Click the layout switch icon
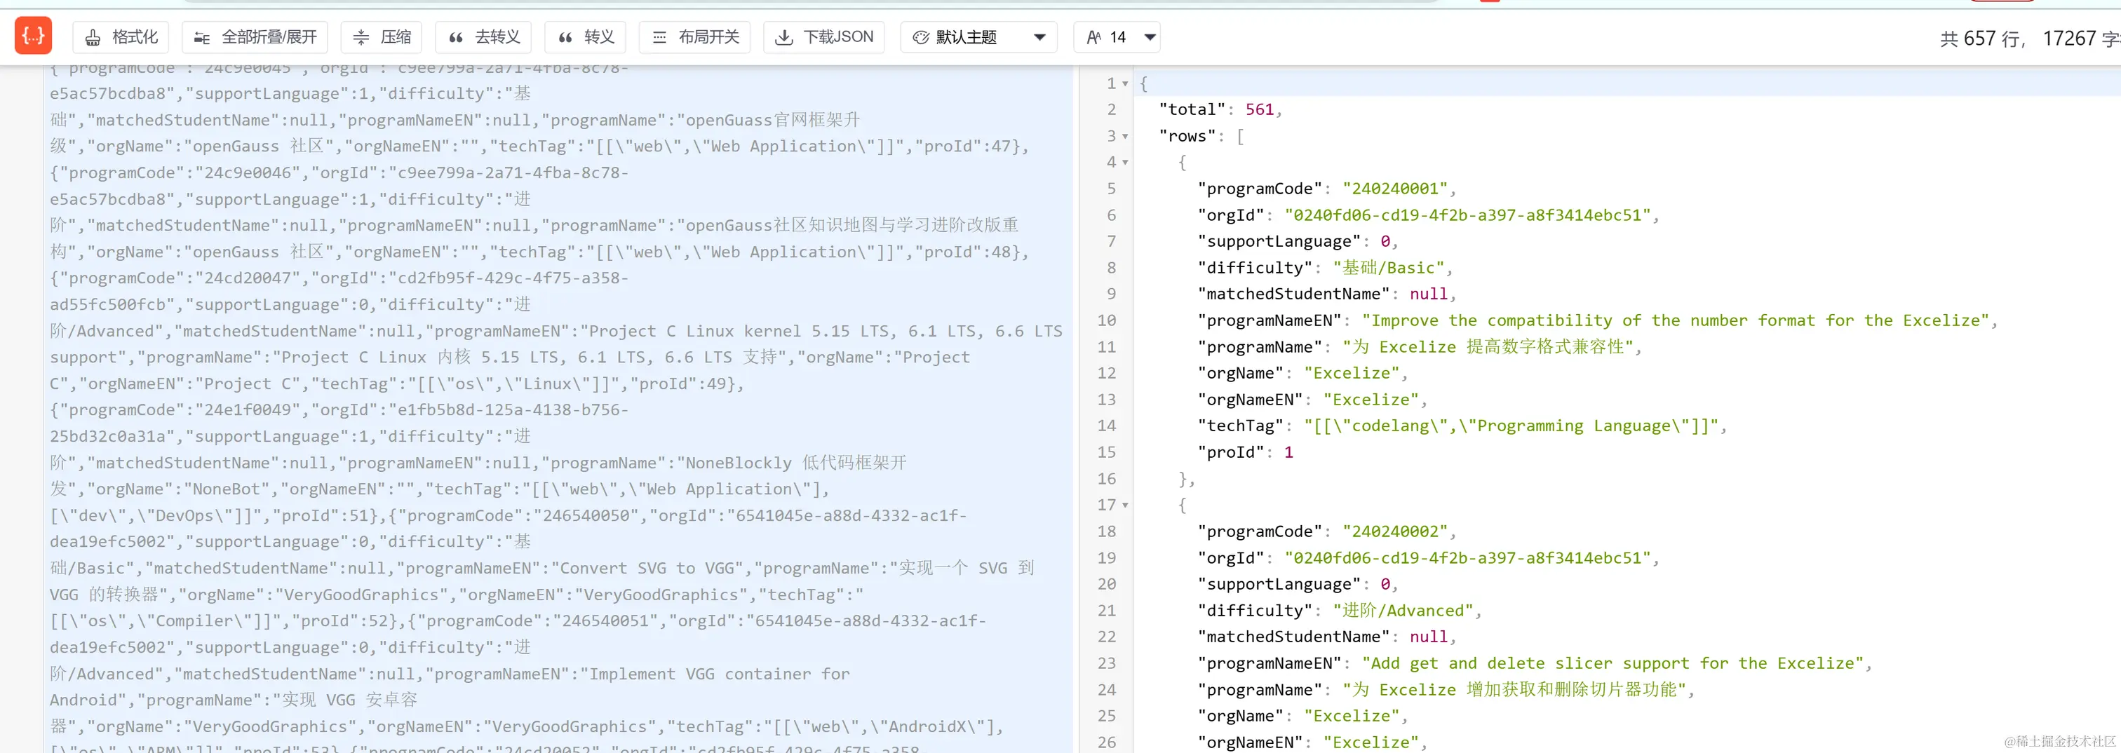The width and height of the screenshot is (2121, 753). click(x=659, y=38)
